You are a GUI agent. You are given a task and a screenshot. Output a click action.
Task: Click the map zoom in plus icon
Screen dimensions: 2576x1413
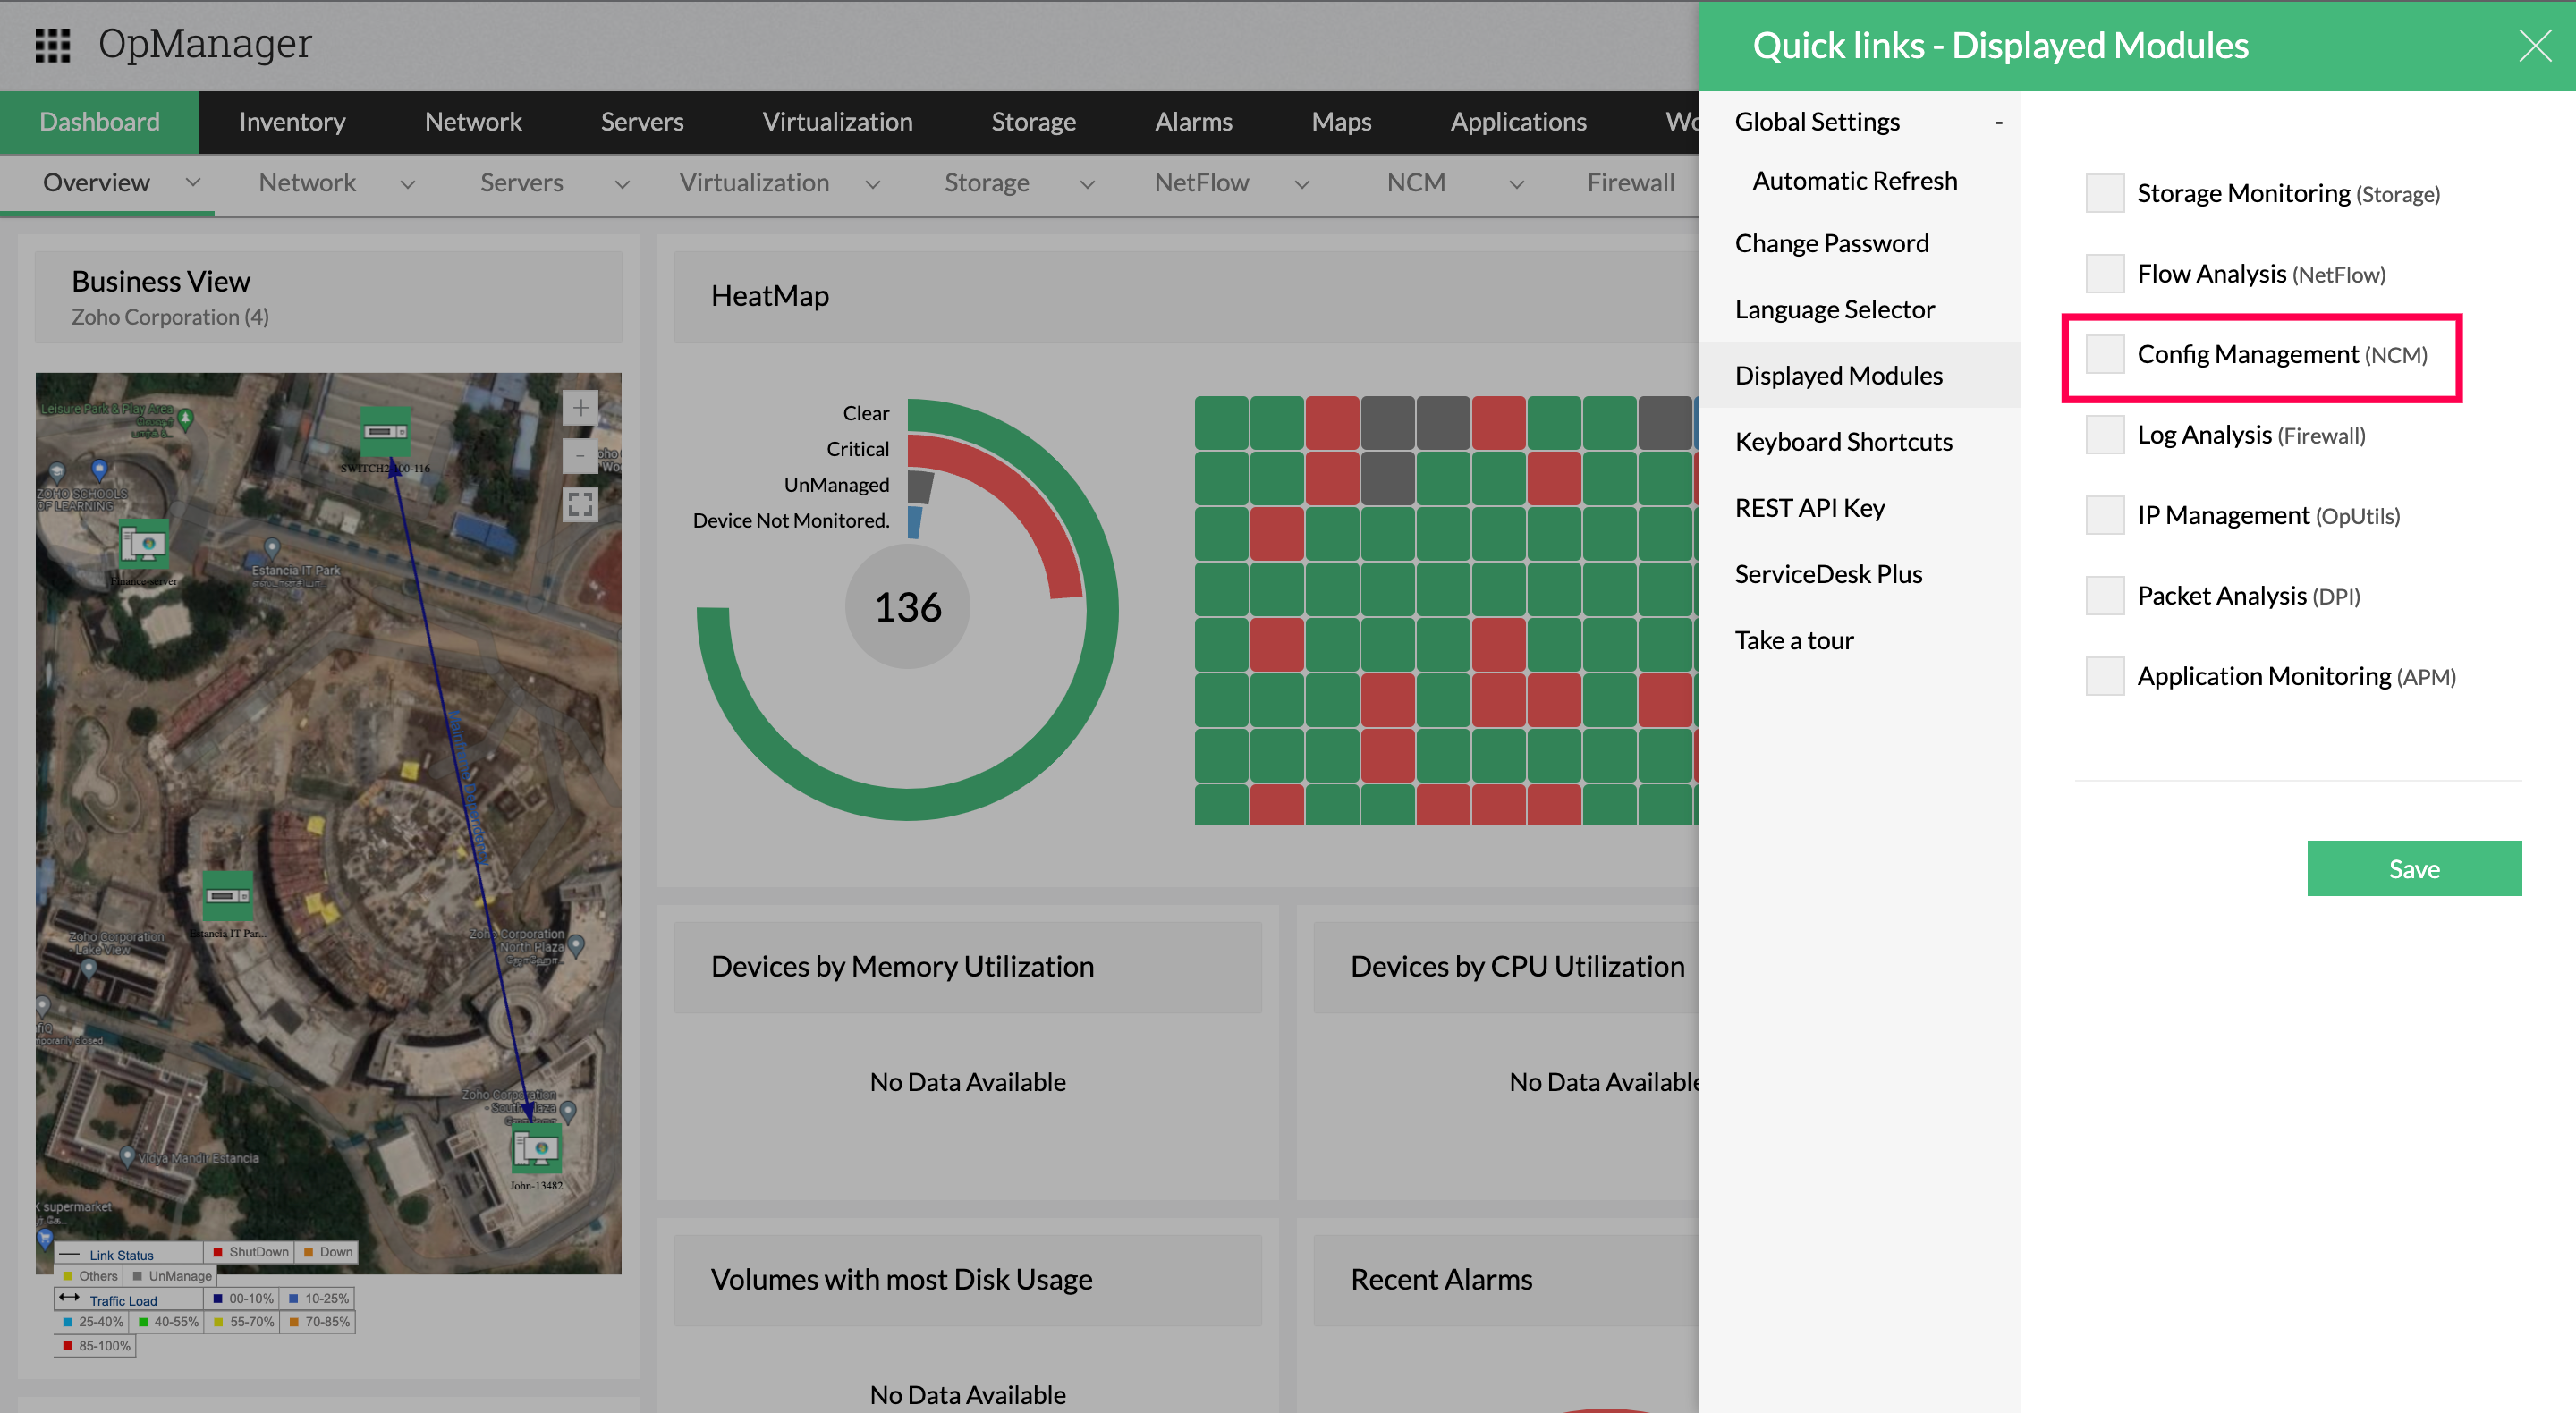(x=580, y=408)
